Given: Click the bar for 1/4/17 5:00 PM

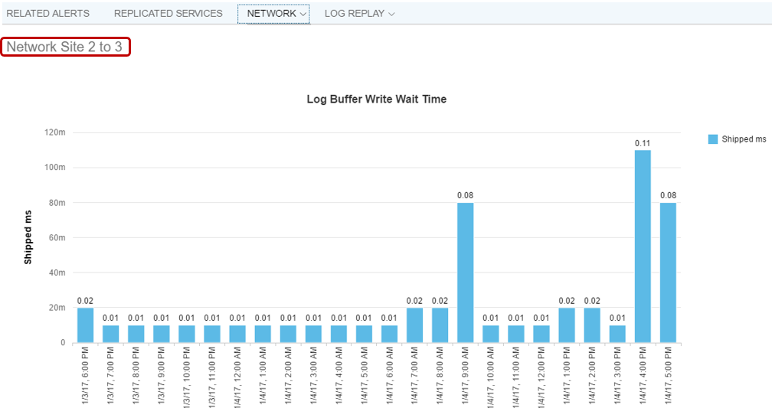Looking at the screenshot, I should click(668, 273).
